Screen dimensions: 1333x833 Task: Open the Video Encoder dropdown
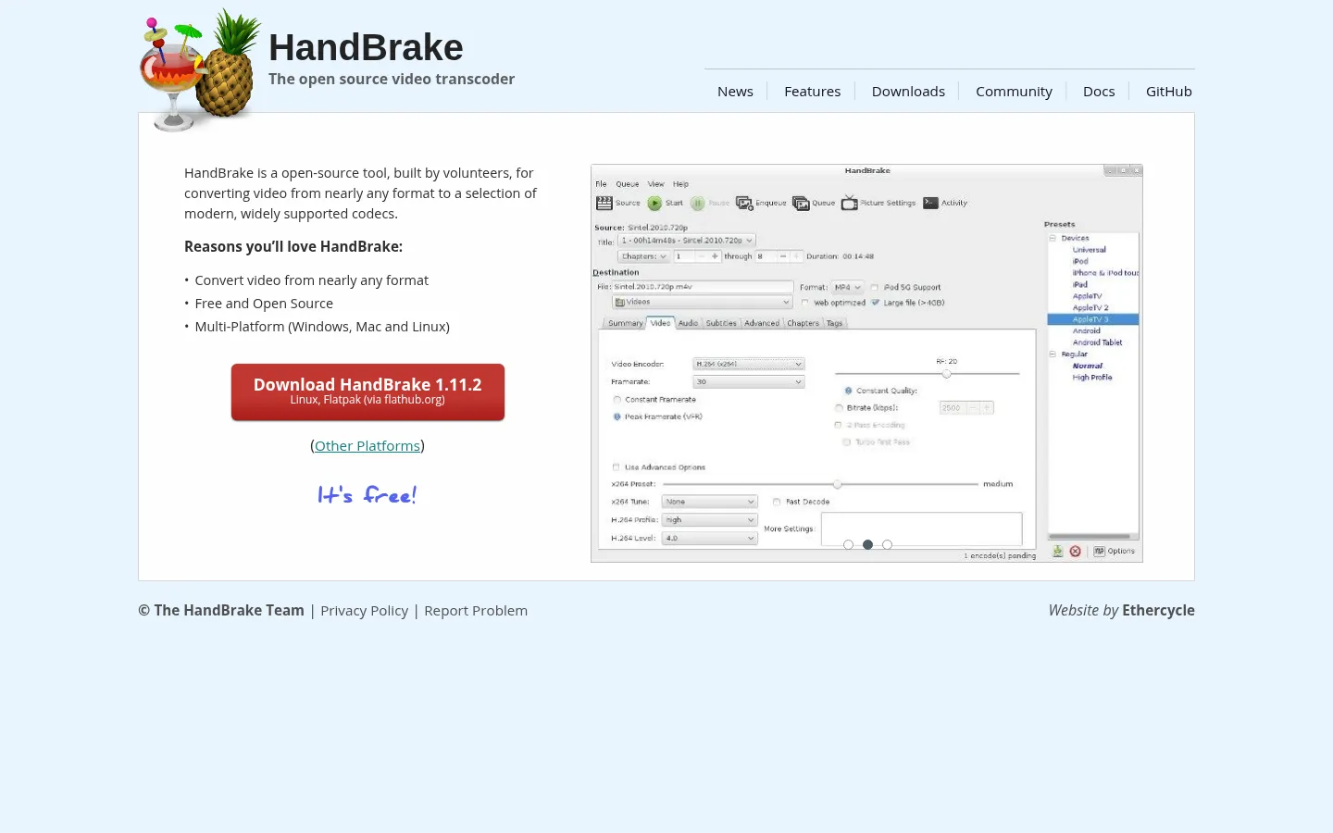pyautogui.click(x=748, y=364)
